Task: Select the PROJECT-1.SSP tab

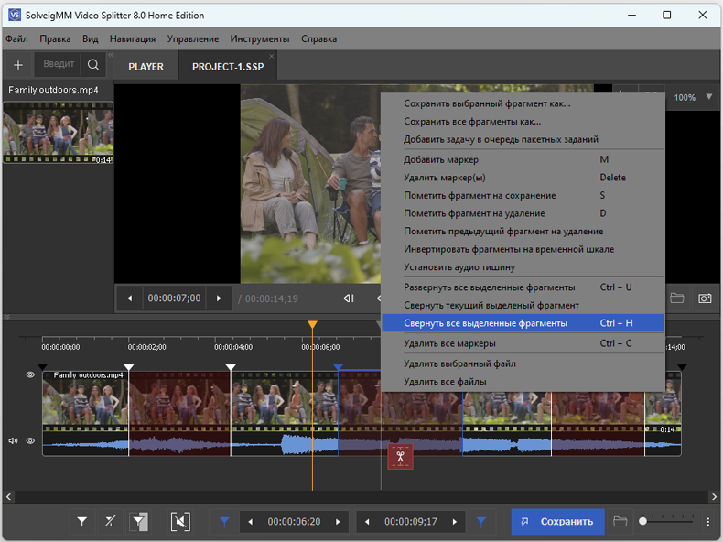Action: point(228,67)
